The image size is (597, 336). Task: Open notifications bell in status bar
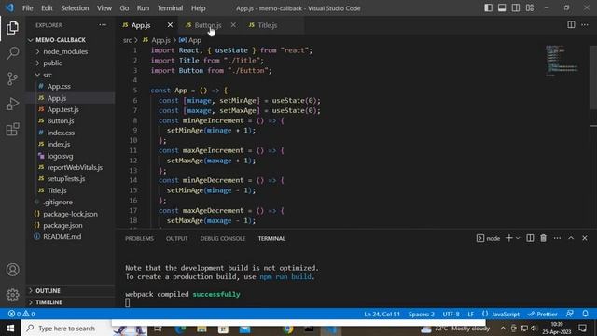tap(585, 314)
